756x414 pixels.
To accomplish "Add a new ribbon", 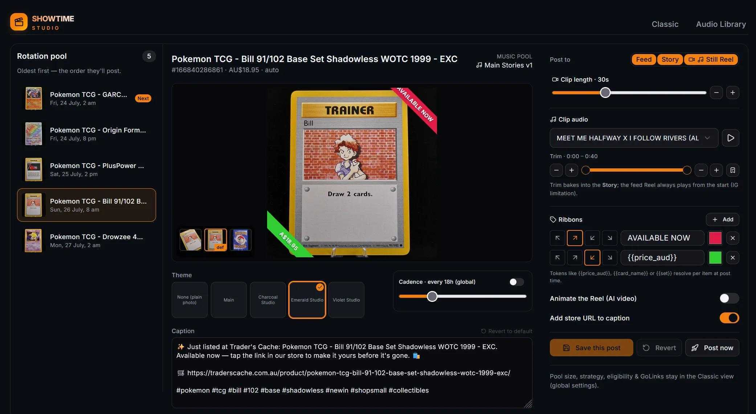I will tap(723, 220).
